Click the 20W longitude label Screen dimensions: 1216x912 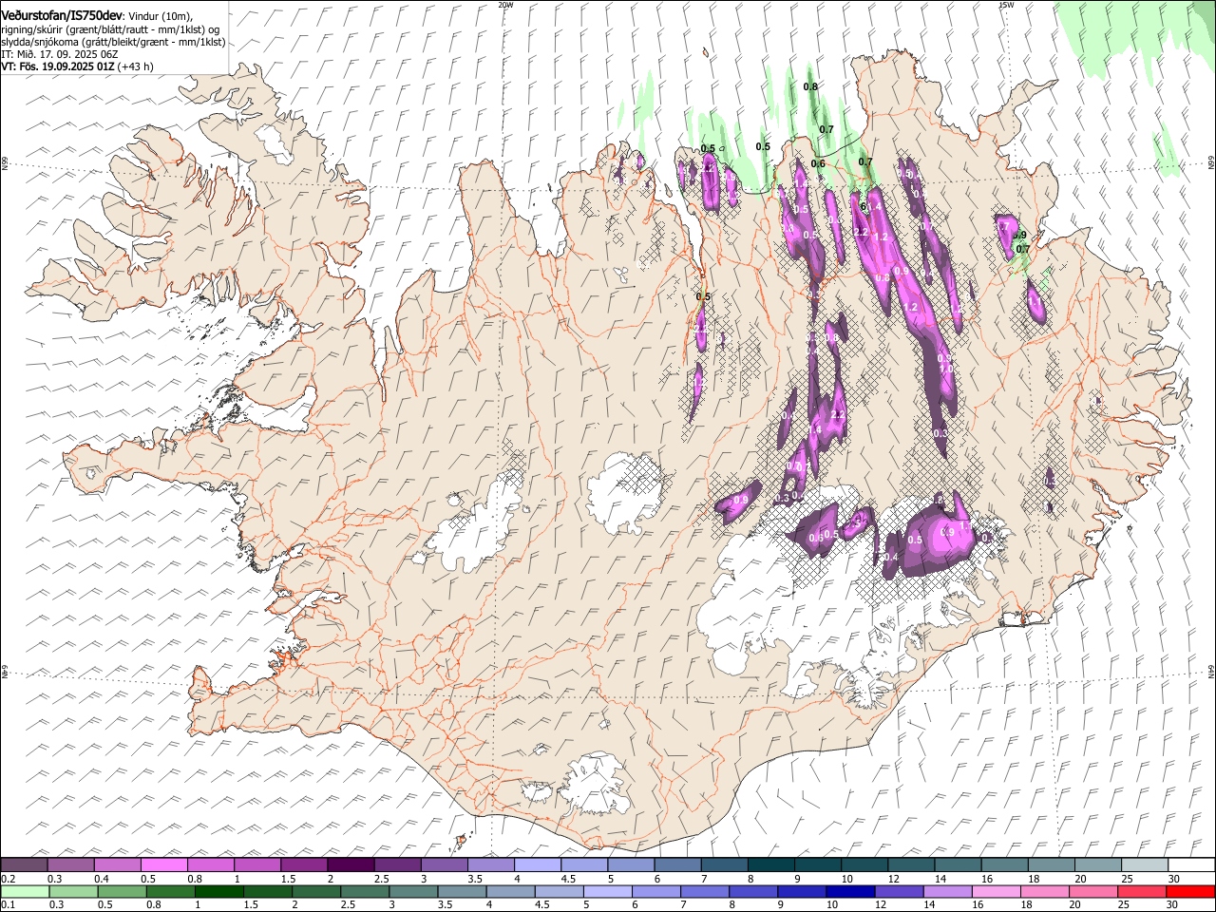click(505, 5)
